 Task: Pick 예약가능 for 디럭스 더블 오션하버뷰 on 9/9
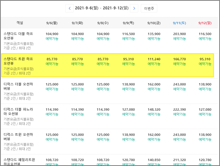click(x=129, y=89)
